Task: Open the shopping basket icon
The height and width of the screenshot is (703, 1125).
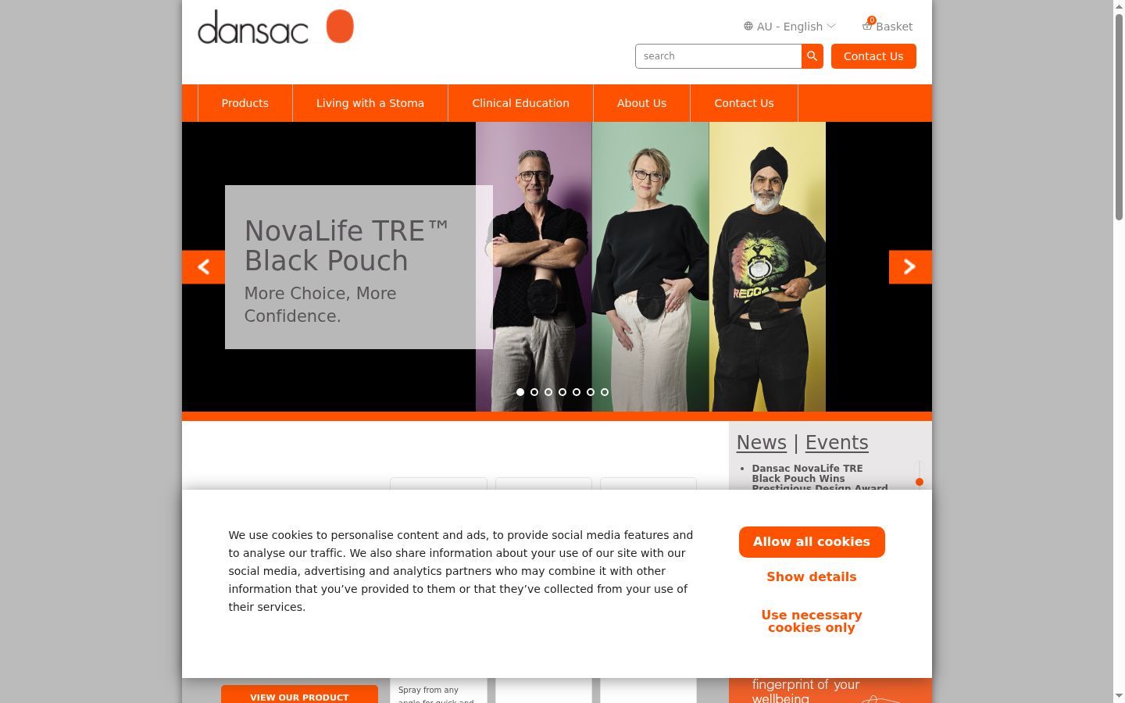Action: tap(867, 26)
